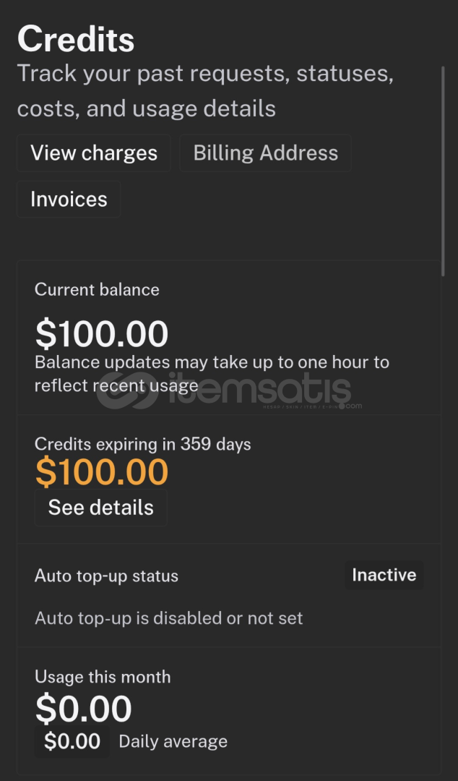Click the orange $100.00 expiring credits amount
458x781 pixels.
pos(102,471)
